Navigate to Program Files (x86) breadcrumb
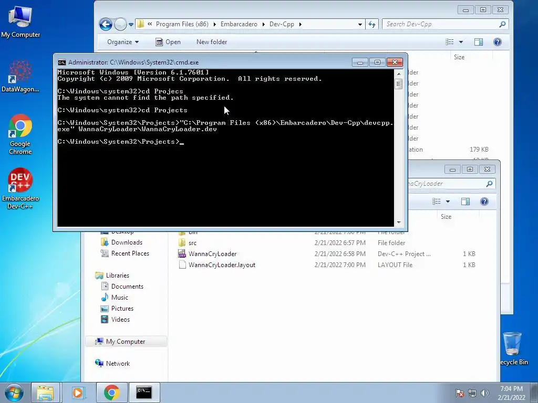538x403 pixels. [182, 24]
